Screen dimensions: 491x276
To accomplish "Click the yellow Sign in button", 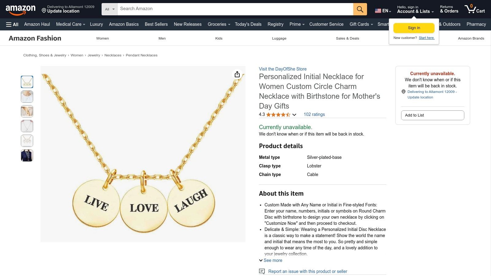I will [x=414, y=28].
